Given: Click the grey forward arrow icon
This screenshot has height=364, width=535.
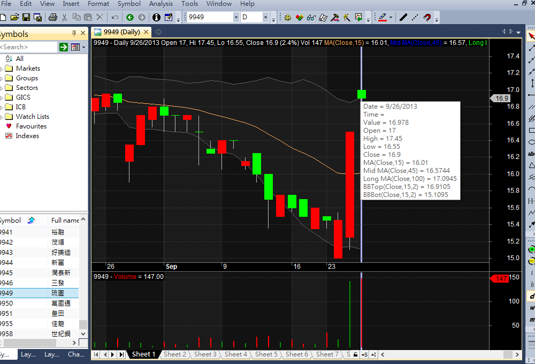Looking at the screenshot, I should [142, 18].
